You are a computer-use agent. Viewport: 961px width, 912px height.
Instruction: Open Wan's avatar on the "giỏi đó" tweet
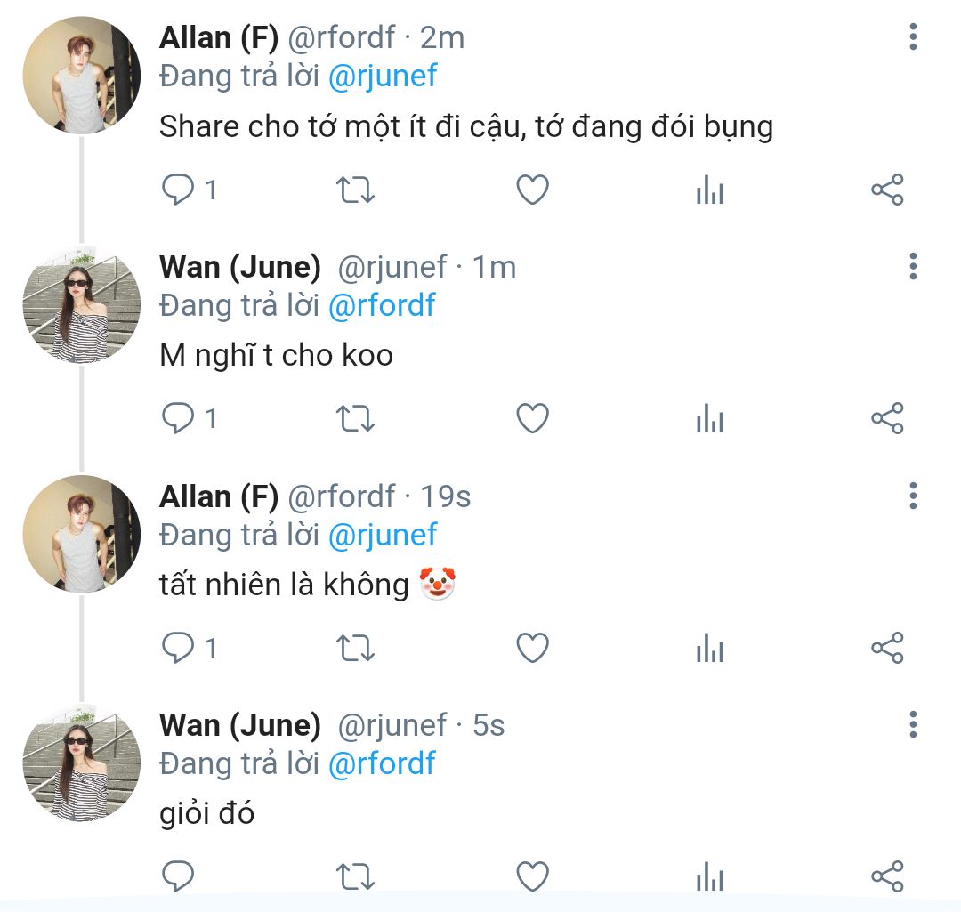tap(81, 763)
